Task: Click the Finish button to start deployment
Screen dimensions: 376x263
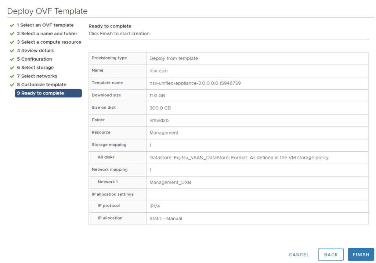Action: click(361, 255)
